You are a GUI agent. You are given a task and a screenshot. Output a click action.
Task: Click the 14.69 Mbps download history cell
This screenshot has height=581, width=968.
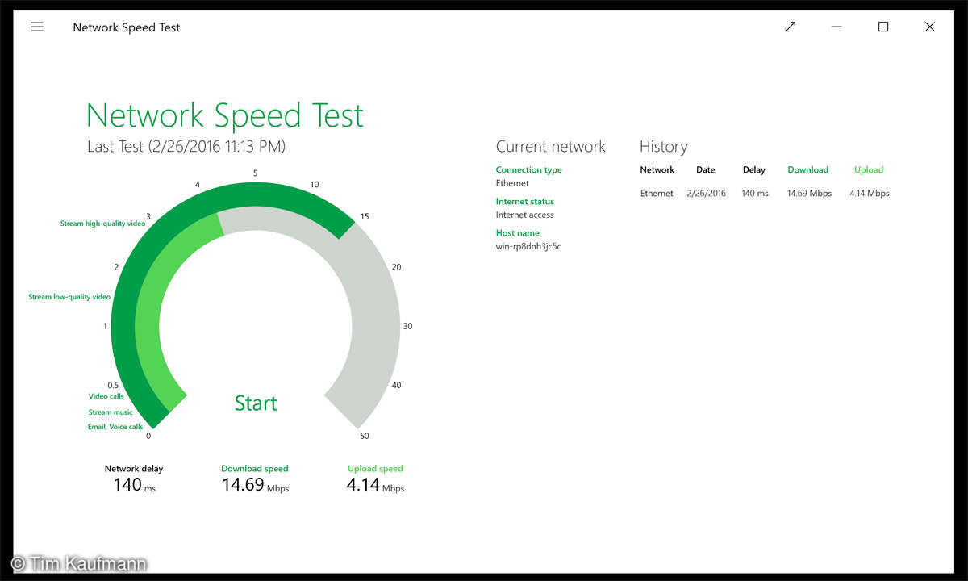pyautogui.click(x=809, y=194)
